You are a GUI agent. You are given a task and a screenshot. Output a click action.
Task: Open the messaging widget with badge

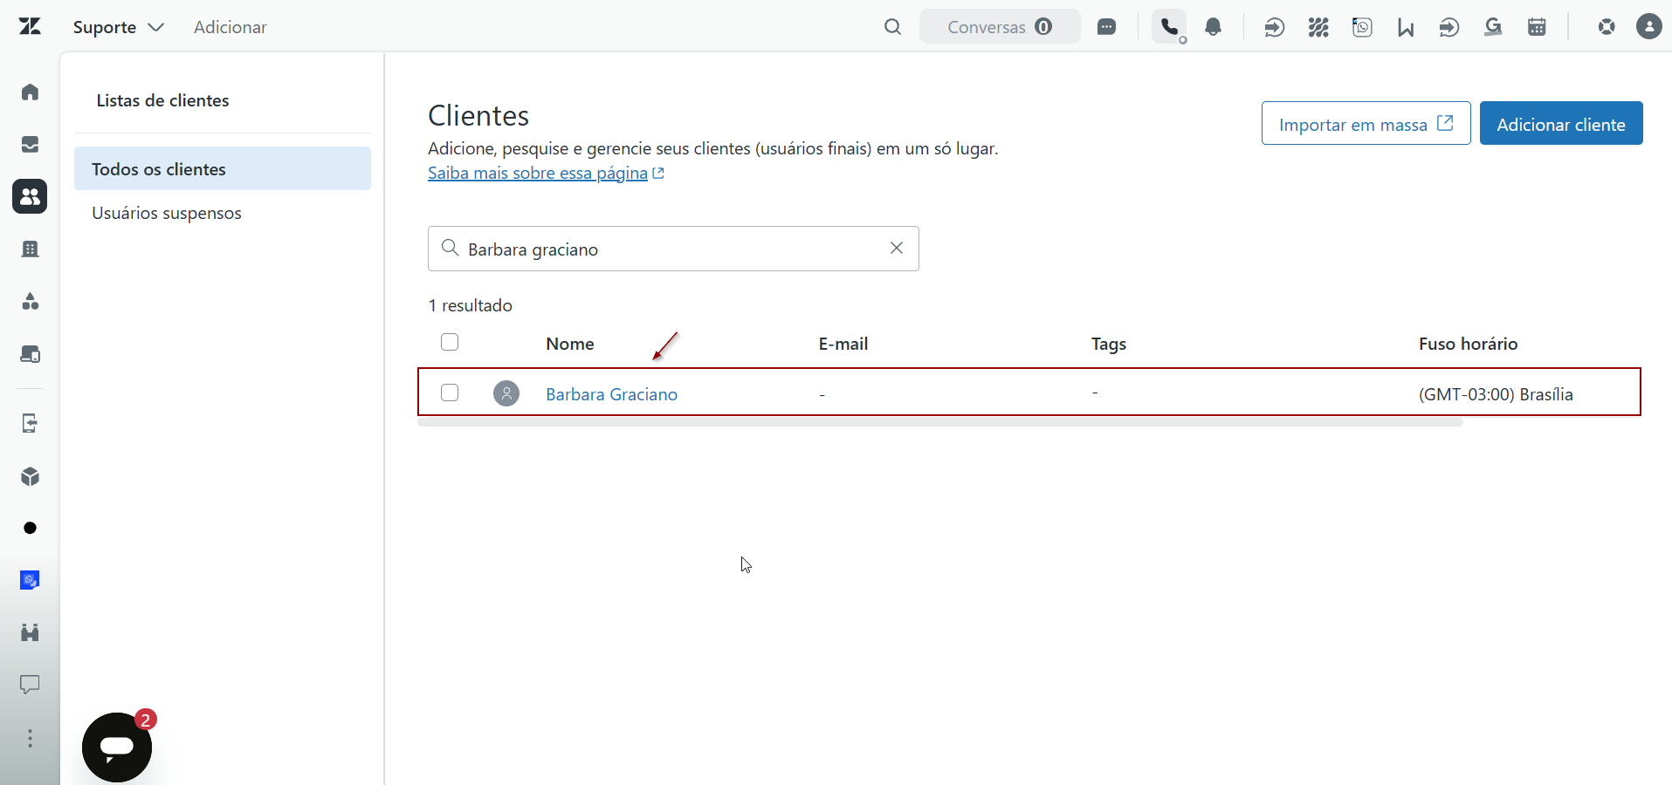pos(117,747)
